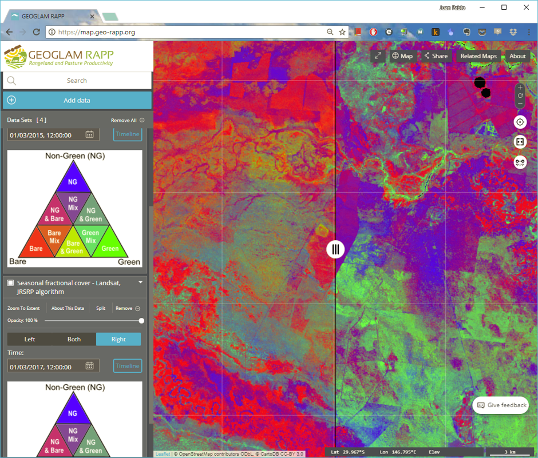Zoom out using the map minus icon

[x=520, y=103]
